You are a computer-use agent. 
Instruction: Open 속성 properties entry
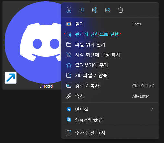pyautogui.click(x=110, y=96)
